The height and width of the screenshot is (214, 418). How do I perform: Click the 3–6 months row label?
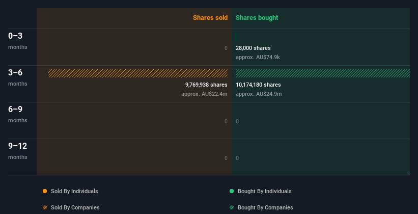[18, 77]
